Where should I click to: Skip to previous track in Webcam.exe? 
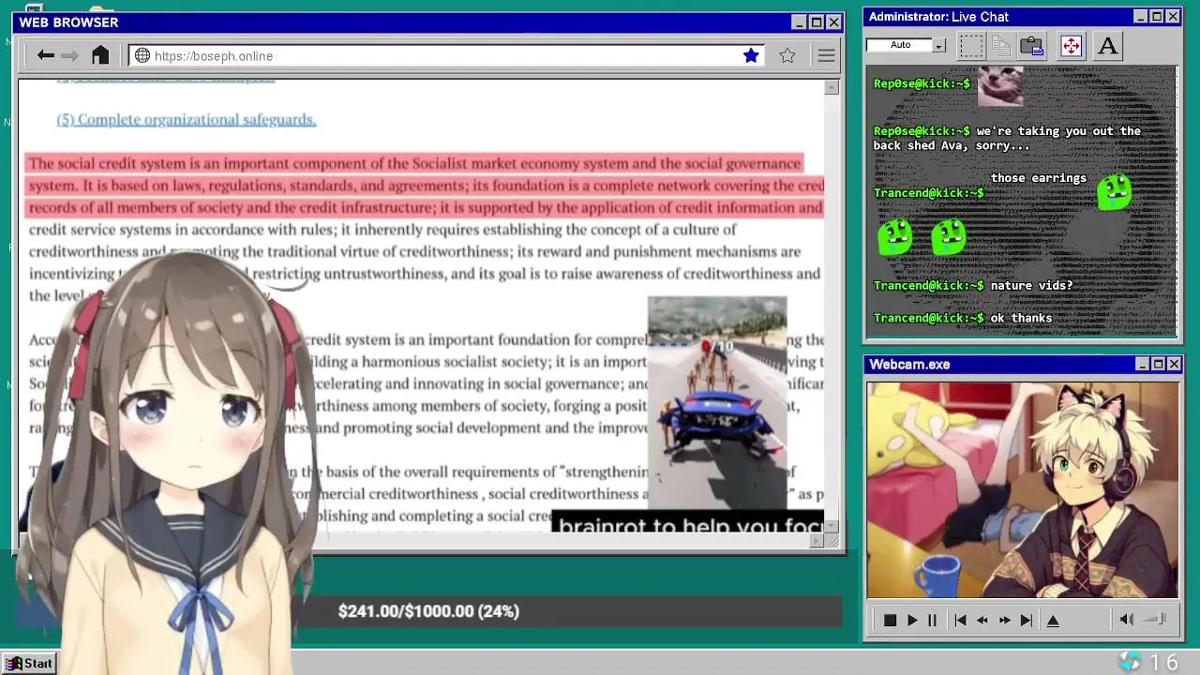click(960, 621)
